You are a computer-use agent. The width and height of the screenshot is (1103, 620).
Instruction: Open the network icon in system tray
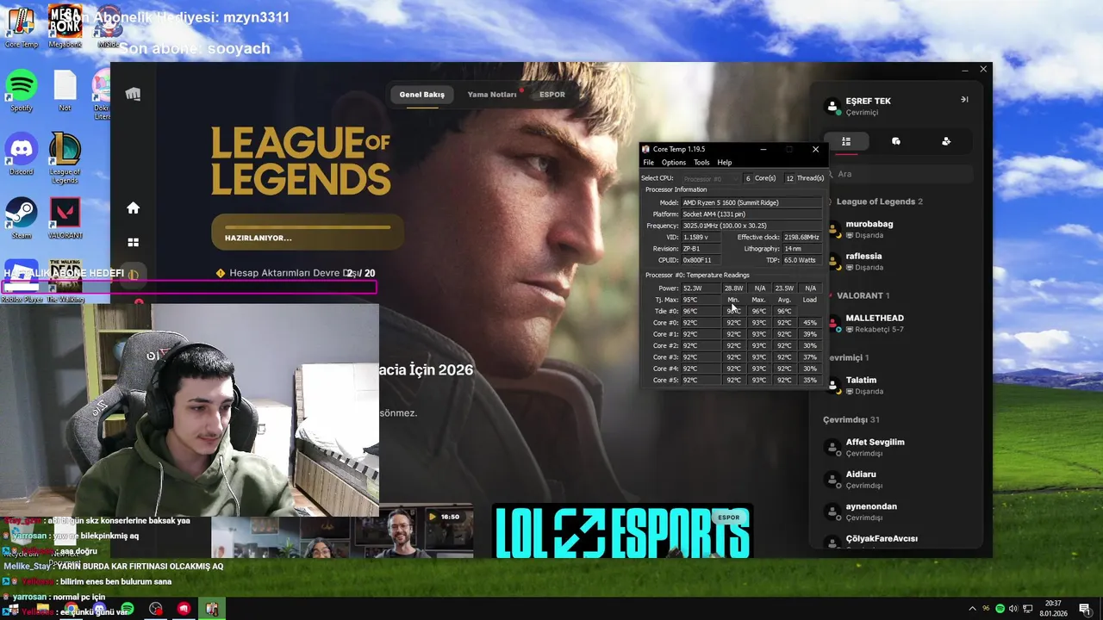point(1028,609)
